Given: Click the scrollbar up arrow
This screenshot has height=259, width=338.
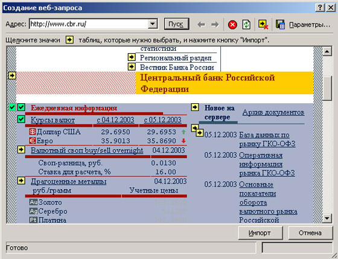Looking at the screenshot, I should point(327,51).
